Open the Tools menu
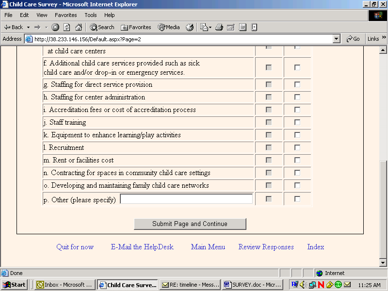 tap(91, 15)
